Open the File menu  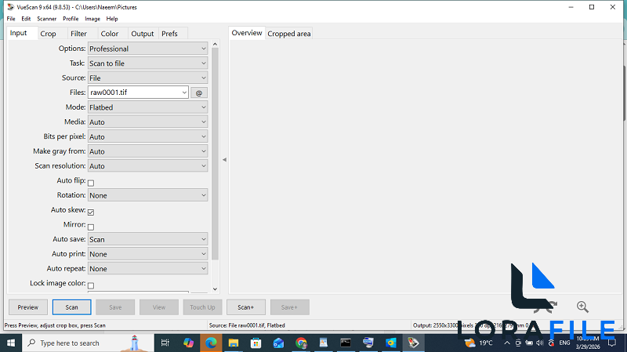[x=11, y=19]
